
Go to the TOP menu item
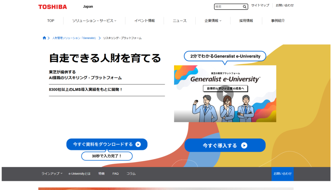51,20
